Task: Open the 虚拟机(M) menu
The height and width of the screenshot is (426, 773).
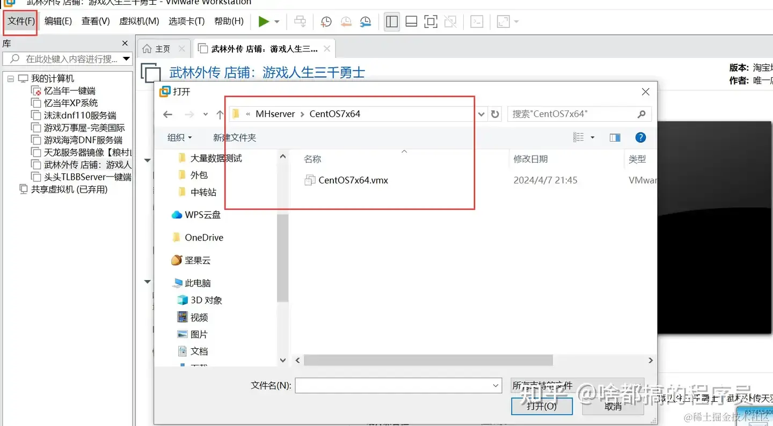Action: click(x=139, y=21)
